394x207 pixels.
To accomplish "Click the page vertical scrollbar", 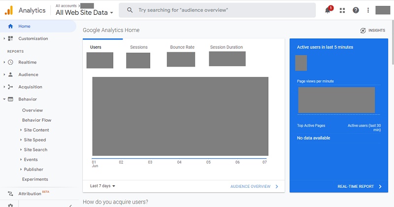I will [x=393, y=42].
